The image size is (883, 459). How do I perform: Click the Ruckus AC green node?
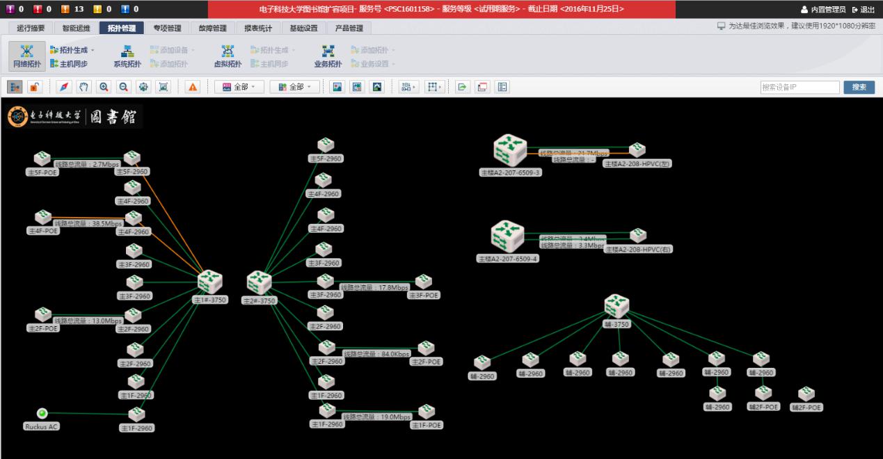click(x=42, y=413)
